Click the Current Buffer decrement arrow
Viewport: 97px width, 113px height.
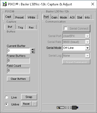pos(33,52)
